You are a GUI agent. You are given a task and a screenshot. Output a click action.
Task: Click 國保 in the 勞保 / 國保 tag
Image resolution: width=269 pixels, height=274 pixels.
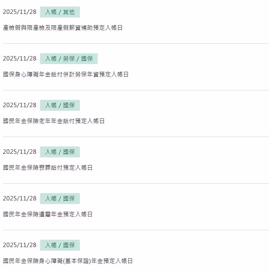87,59
